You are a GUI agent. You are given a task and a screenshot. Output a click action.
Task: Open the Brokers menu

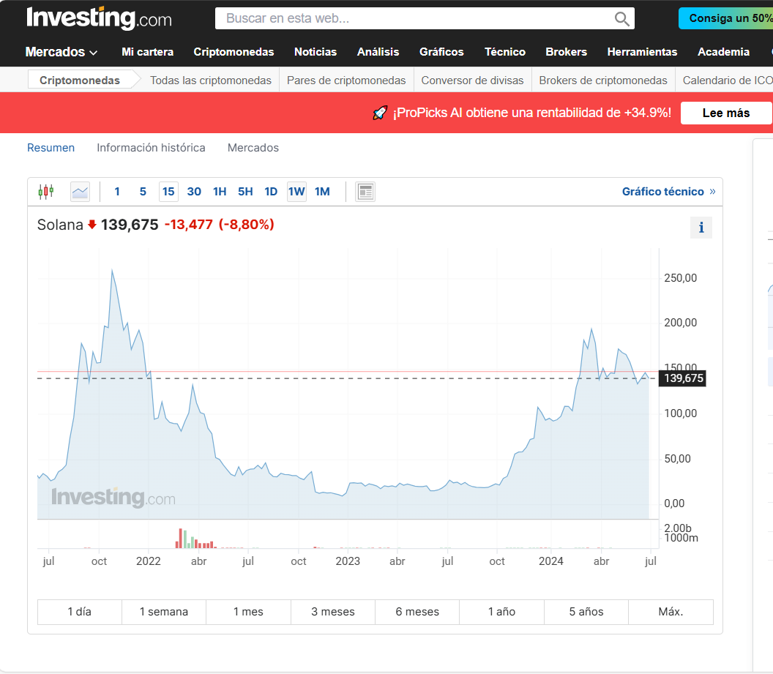point(567,52)
